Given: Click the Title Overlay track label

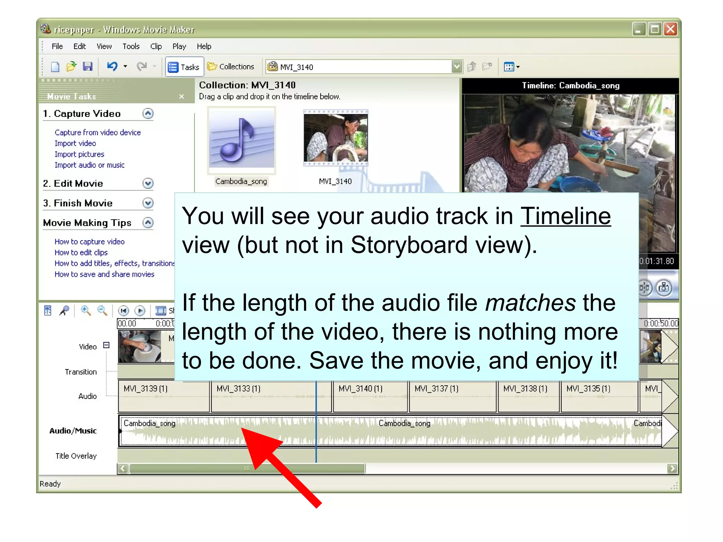Looking at the screenshot, I should [x=76, y=456].
